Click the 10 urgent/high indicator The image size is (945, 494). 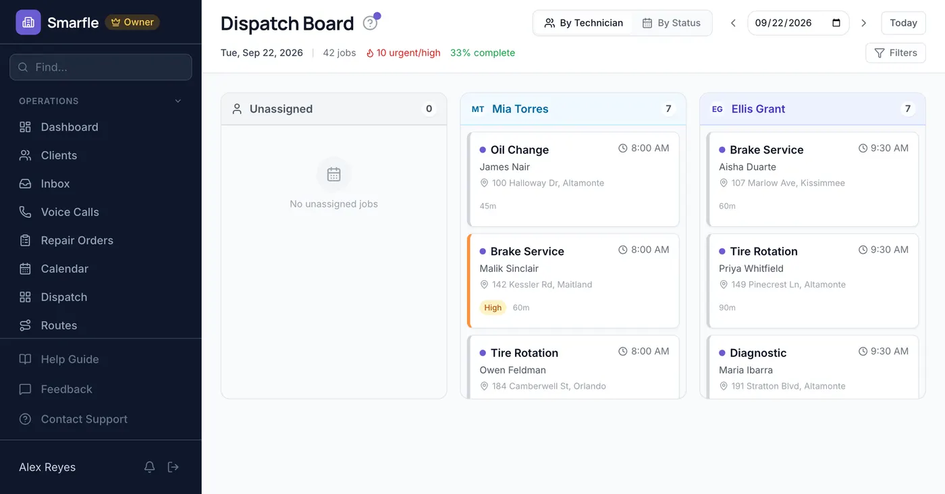click(x=403, y=53)
